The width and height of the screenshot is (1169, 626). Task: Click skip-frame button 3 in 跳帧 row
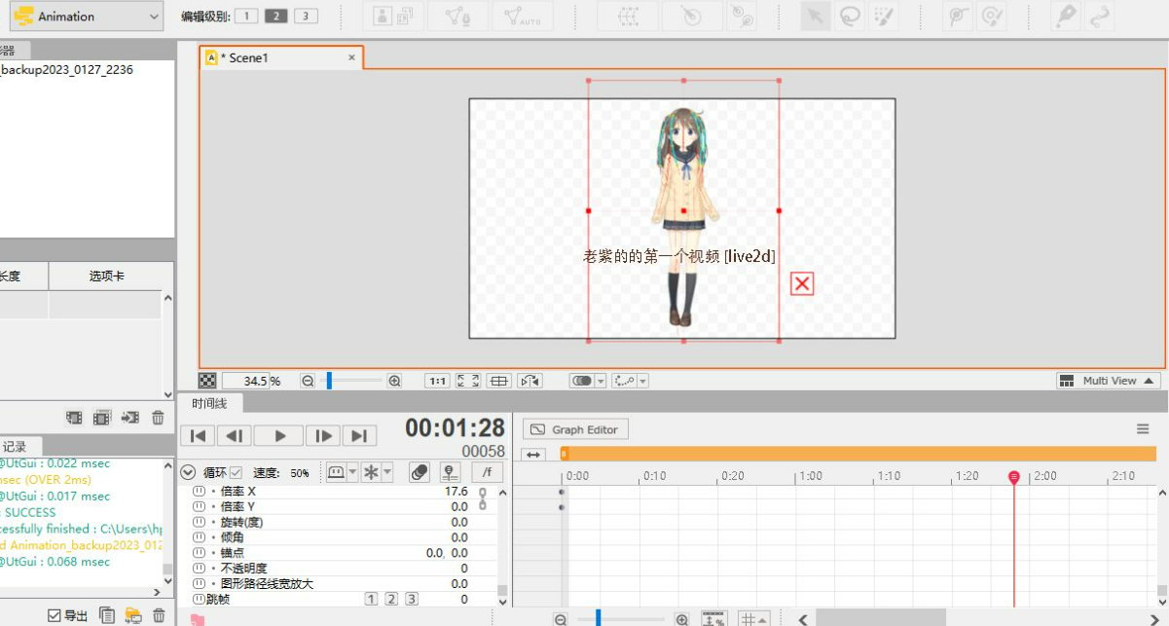(x=412, y=599)
